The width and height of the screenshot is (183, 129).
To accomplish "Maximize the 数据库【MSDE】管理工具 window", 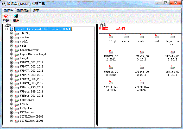I will [166, 3].
